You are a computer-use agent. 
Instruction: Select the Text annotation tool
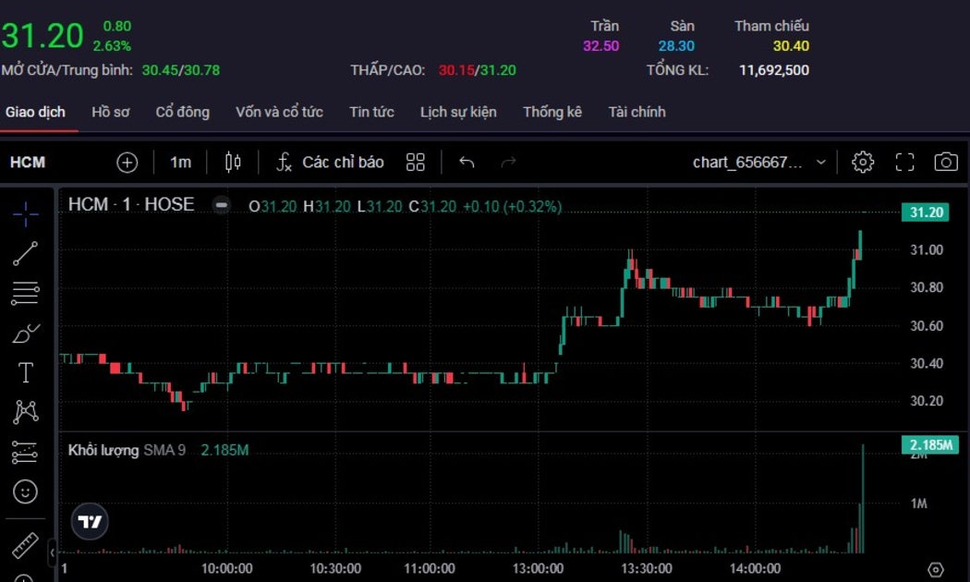26,373
